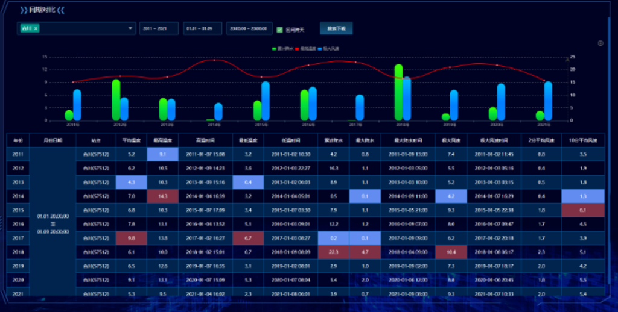The height and width of the screenshot is (312, 618).
Task: Click the timestamp 2020-01-06 20:45
Action: pyautogui.click(x=494, y=279)
